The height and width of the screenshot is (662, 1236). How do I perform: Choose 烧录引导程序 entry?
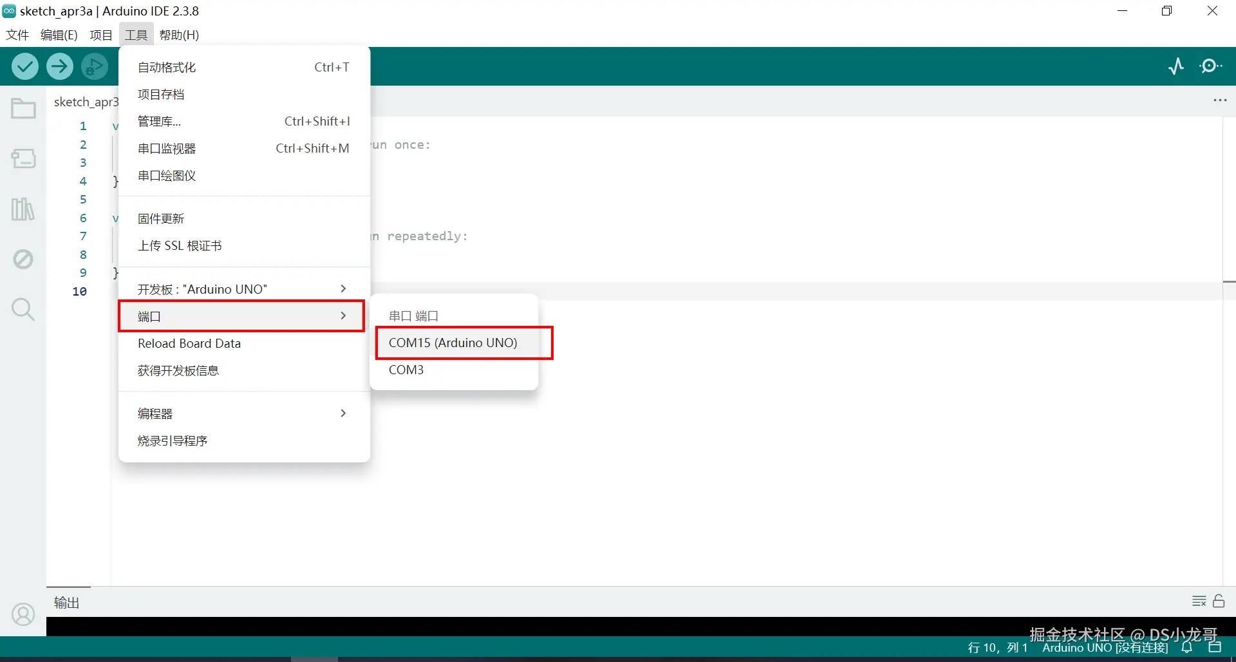244,440
